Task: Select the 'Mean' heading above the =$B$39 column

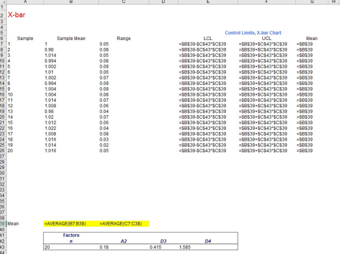Action: 312,38
